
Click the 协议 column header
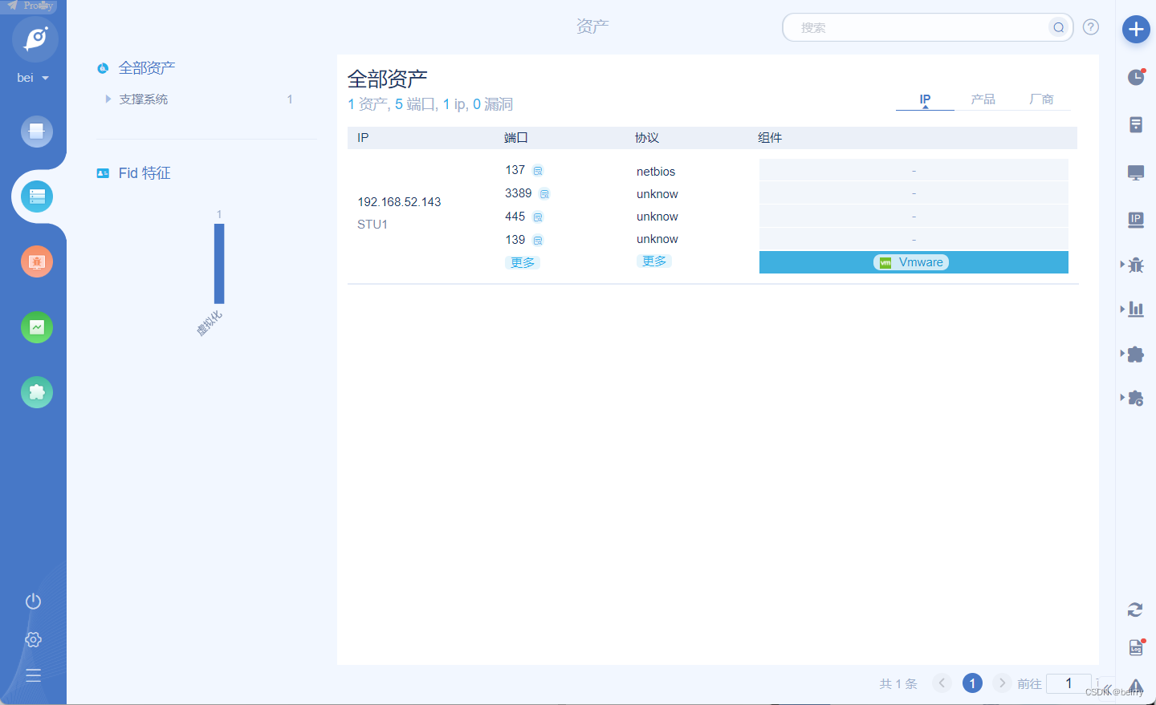647,138
